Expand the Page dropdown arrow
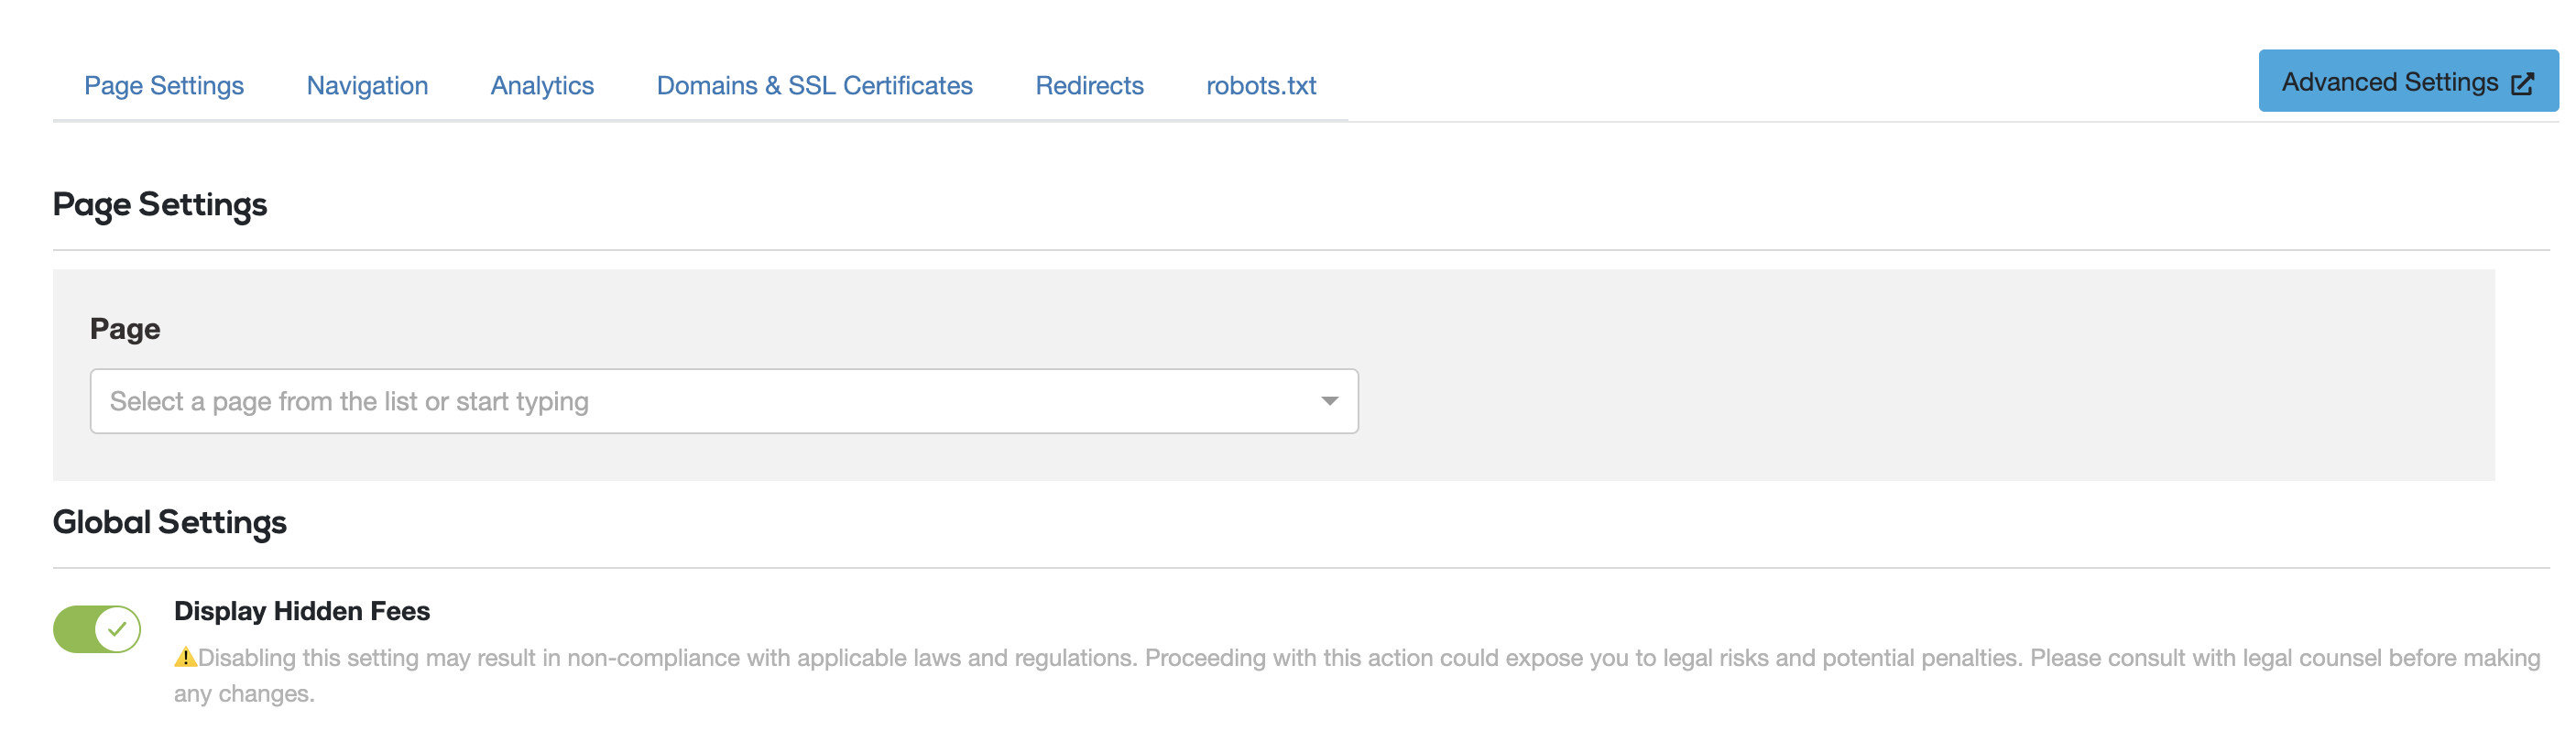Image resolution: width=2576 pixels, height=731 pixels. (x=1329, y=401)
